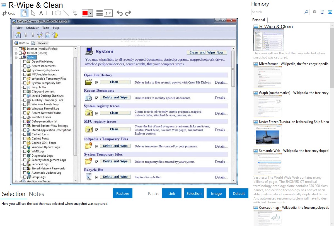334x226 pixels.
Task: Click the Paste Image button
Action: 216,193
